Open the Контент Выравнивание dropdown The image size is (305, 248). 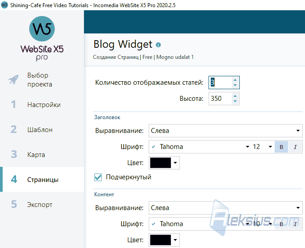point(226,208)
